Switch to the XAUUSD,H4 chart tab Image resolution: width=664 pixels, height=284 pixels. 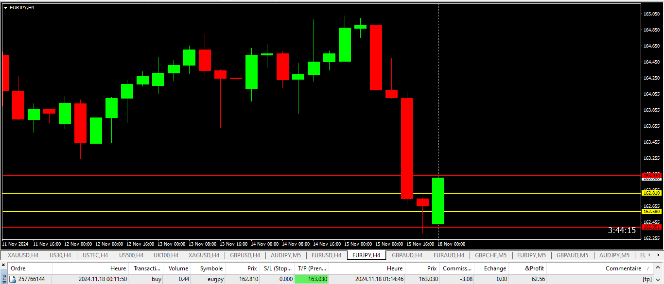(x=22, y=255)
